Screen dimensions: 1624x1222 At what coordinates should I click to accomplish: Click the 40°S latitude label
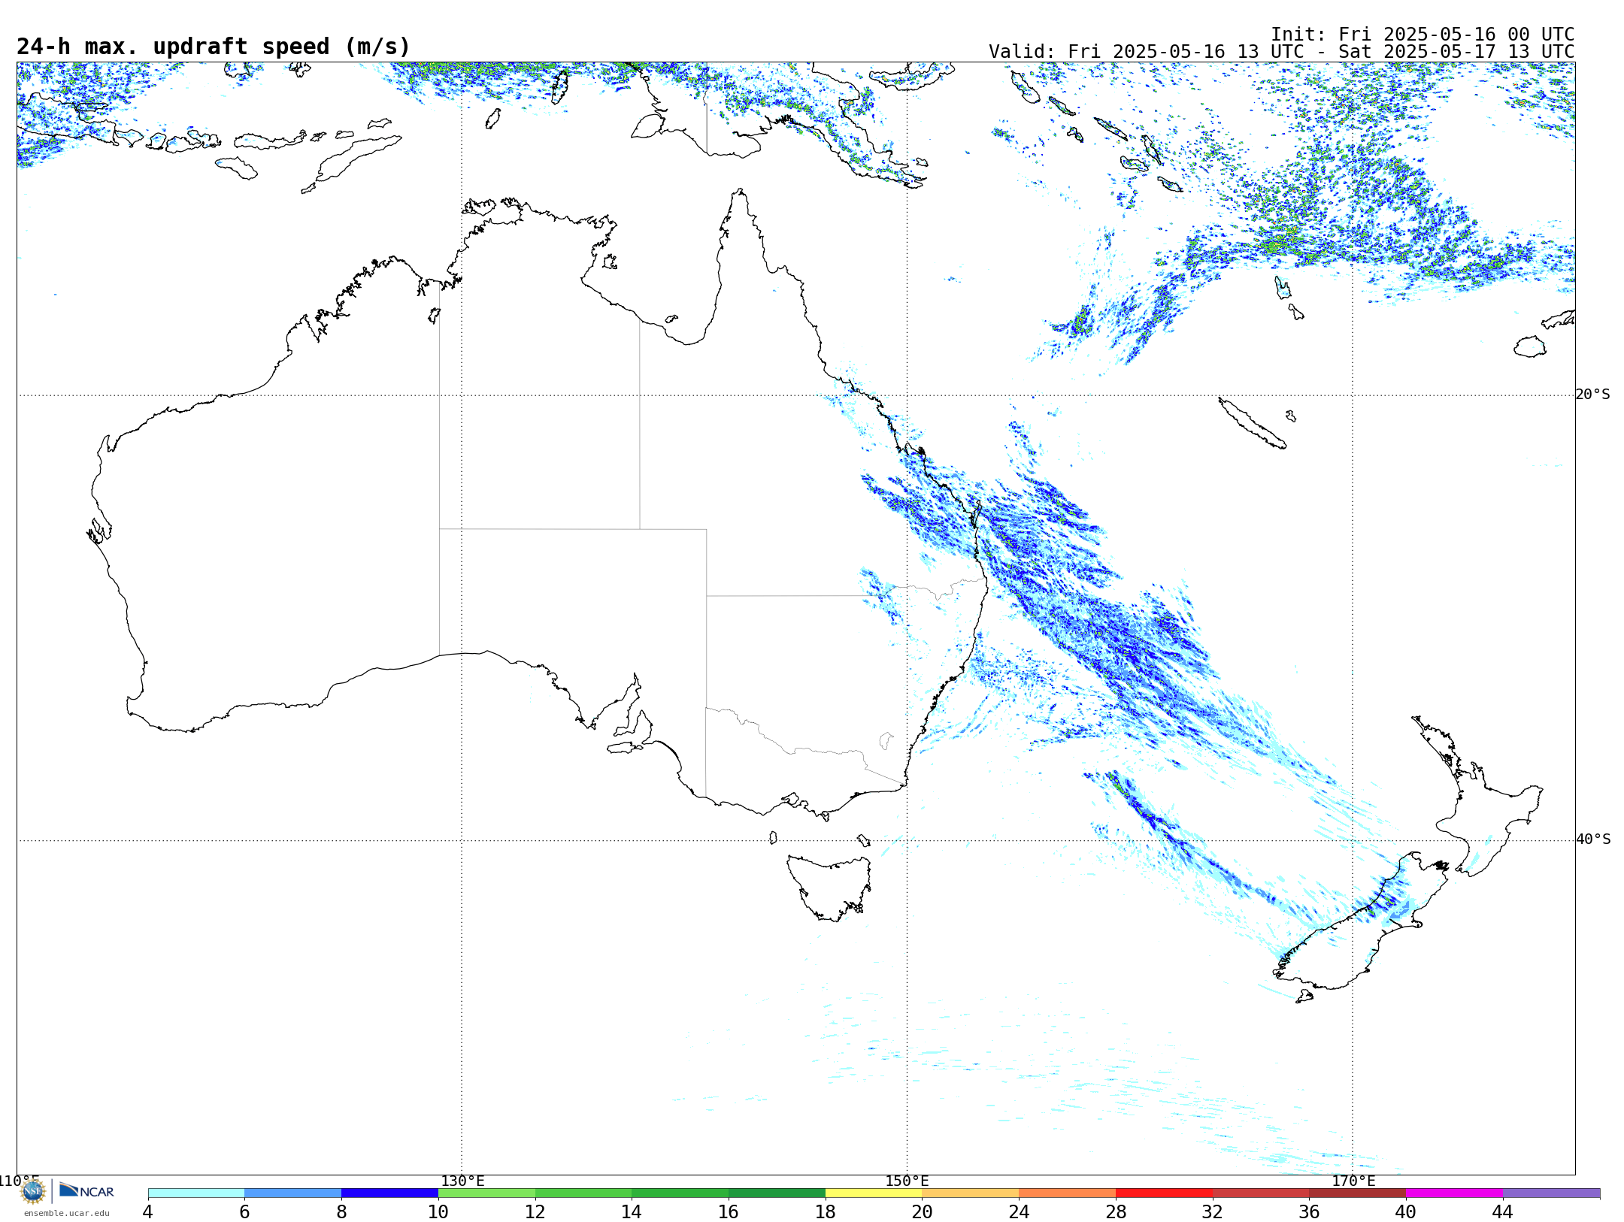pos(1593,839)
